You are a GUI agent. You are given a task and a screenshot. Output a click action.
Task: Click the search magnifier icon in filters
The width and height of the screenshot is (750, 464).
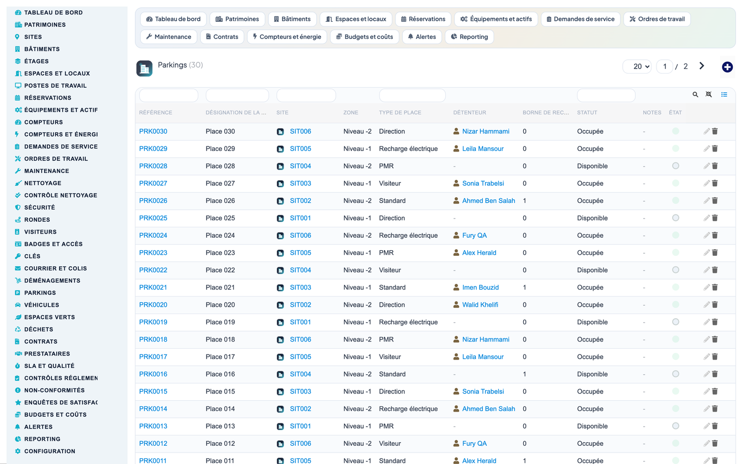(x=695, y=94)
